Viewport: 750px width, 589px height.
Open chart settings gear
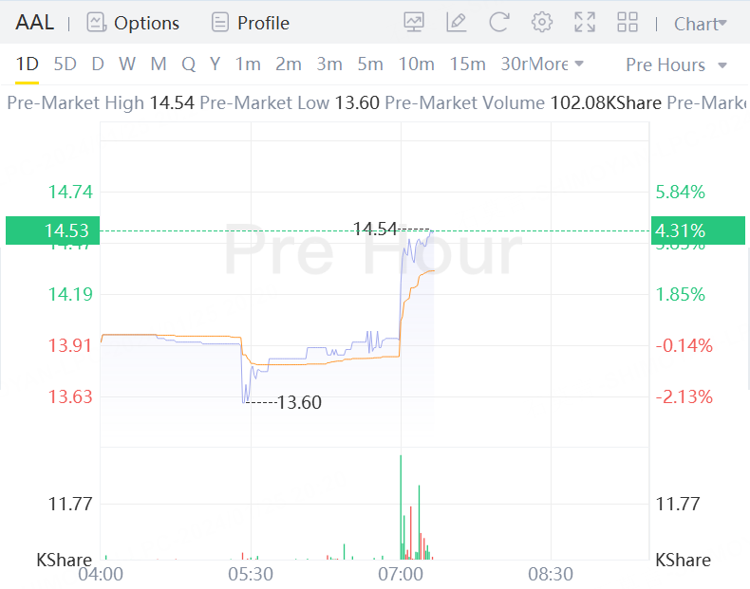pyautogui.click(x=542, y=22)
